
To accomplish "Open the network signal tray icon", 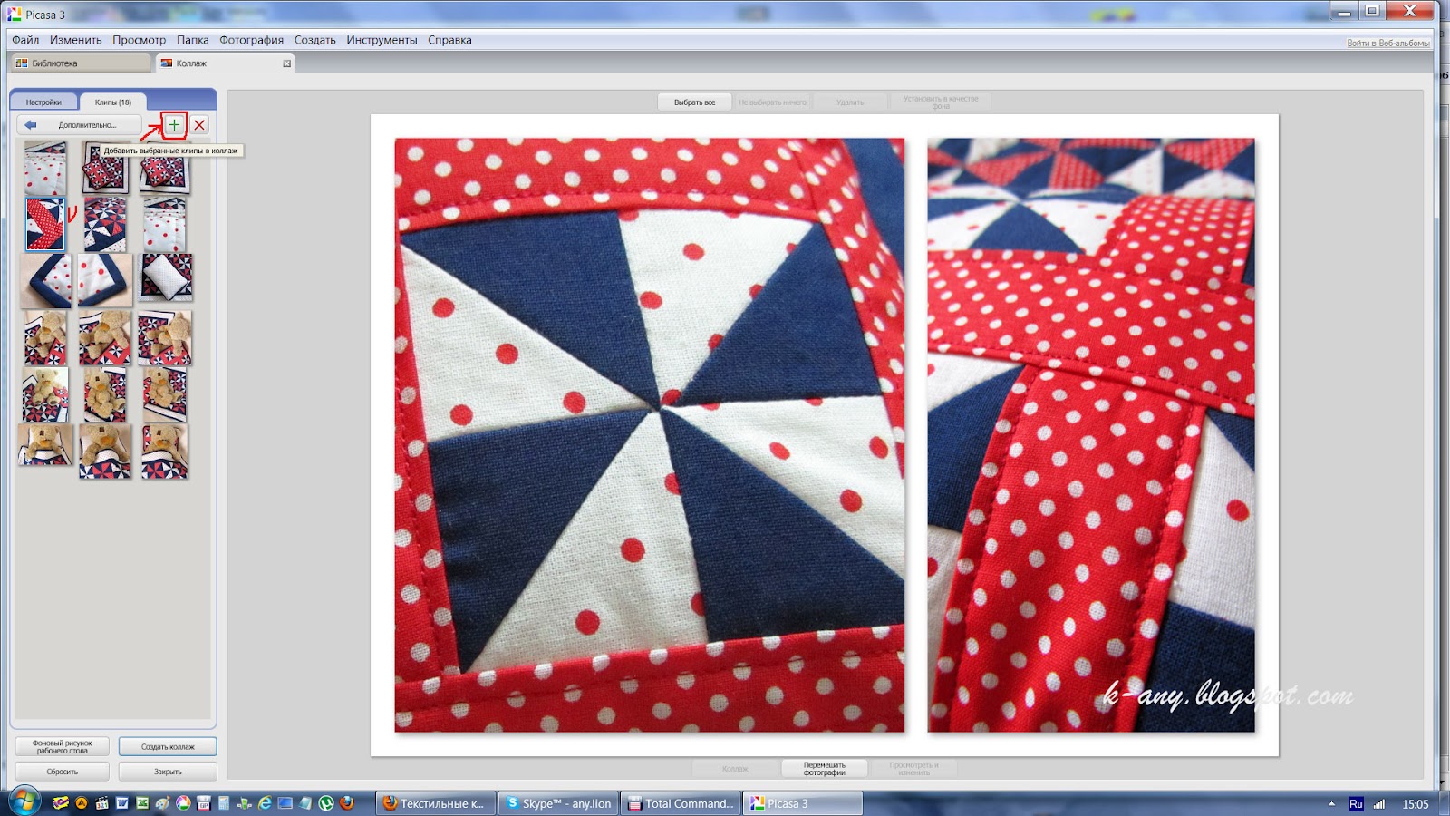I will pyautogui.click(x=1379, y=804).
